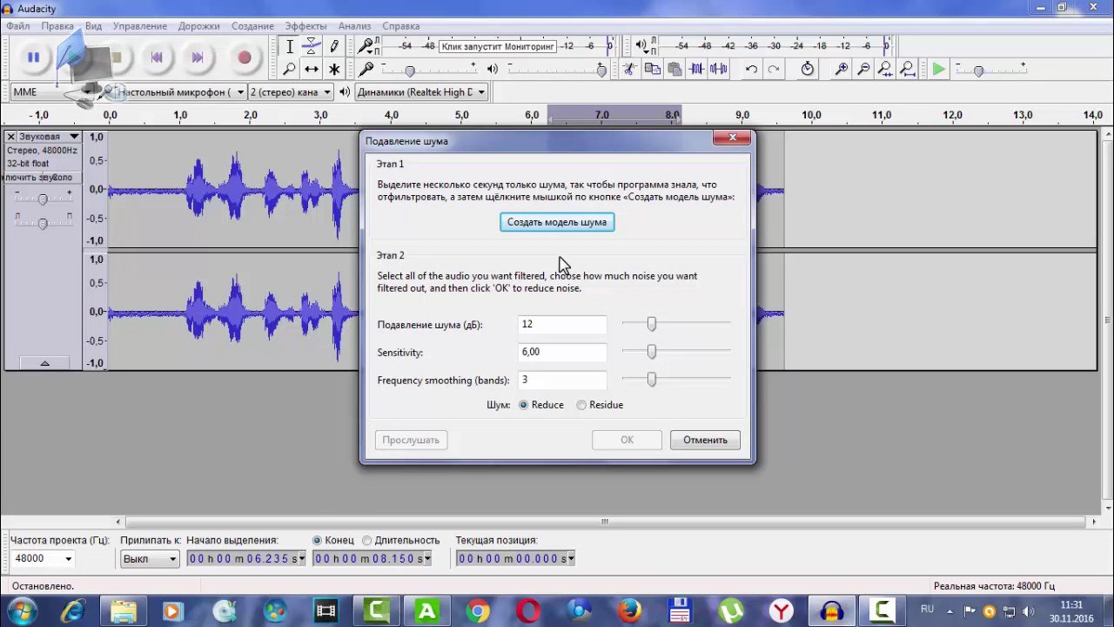Select the Time Shift tool
The width and height of the screenshot is (1114, 627).
point(312,69)
